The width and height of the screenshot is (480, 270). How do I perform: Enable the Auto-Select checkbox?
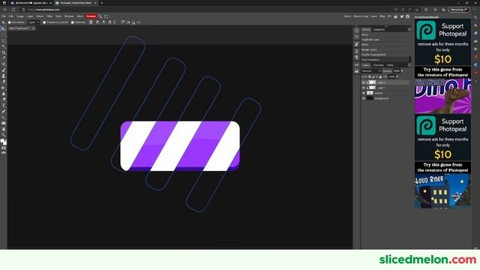(x=10, y=22)
